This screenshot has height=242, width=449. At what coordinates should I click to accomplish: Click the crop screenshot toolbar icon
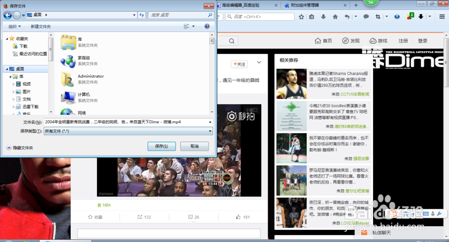378,17
